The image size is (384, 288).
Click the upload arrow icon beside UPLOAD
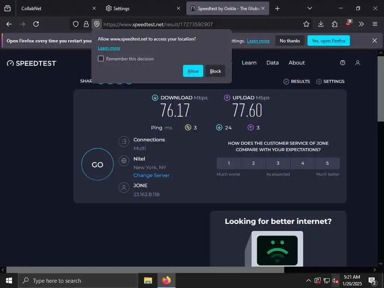pos(227,98)
